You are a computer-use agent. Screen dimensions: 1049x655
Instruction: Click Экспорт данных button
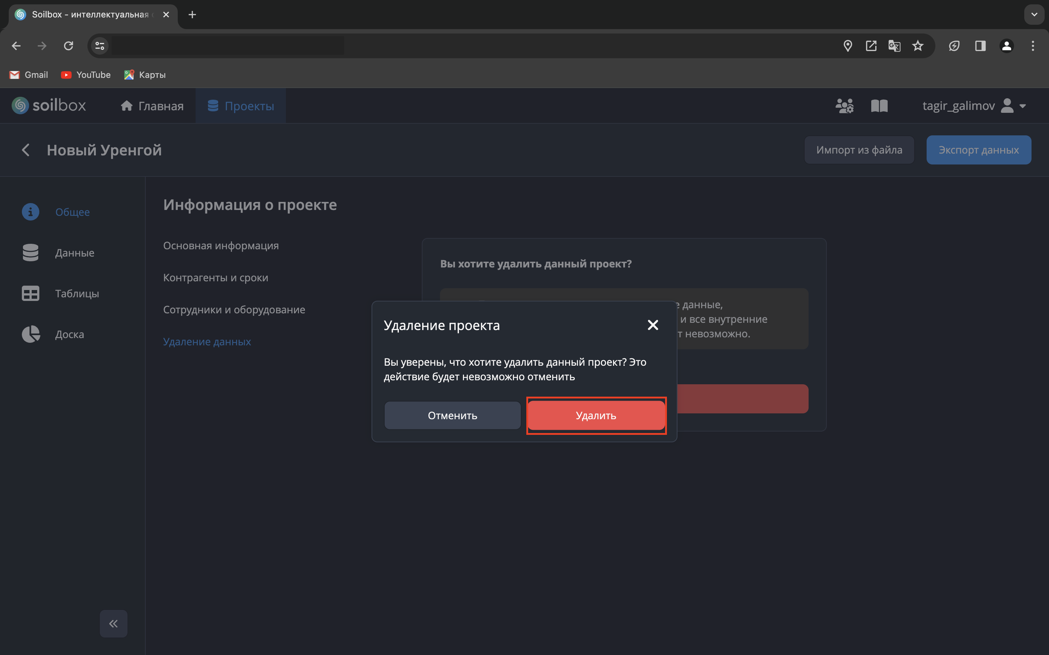click(x=978, y=150)
